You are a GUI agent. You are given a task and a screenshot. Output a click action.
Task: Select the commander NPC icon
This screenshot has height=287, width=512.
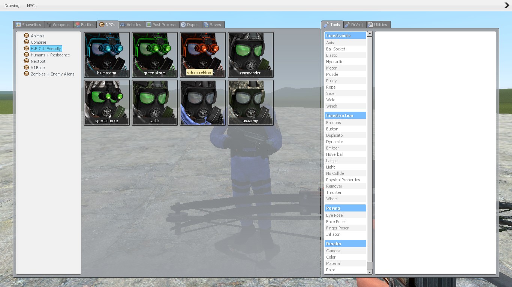[x=250, y=55]
